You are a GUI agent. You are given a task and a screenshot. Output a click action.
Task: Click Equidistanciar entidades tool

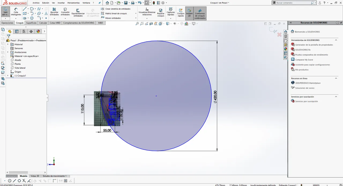78,13
